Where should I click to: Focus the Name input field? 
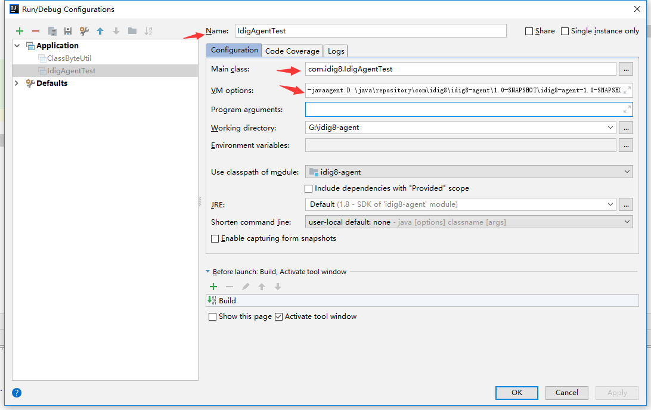(x=370, y=31)
